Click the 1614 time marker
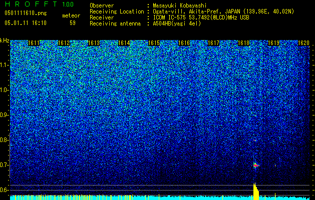This screenshot has height=200, width=315. (124, 43)
